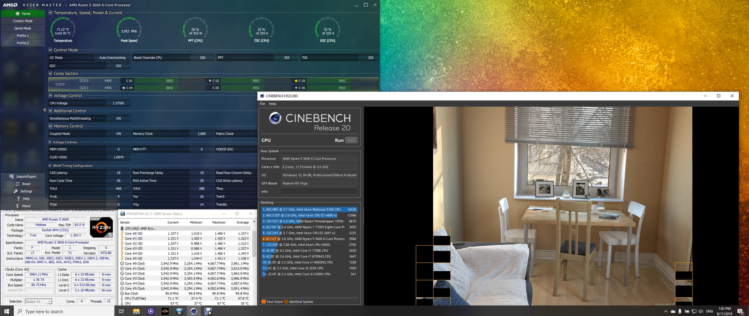Image resolution: width=749 pixels, height=316 pixels.
Task: Click the OneDrive tray icon
Action: pos(673,311)
